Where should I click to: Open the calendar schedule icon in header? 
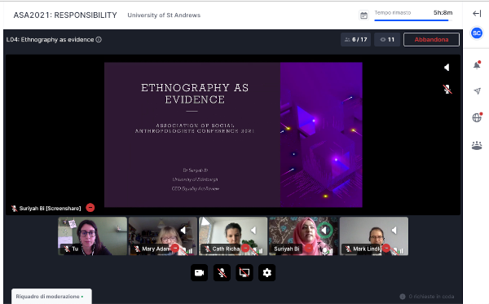[363, 15]
